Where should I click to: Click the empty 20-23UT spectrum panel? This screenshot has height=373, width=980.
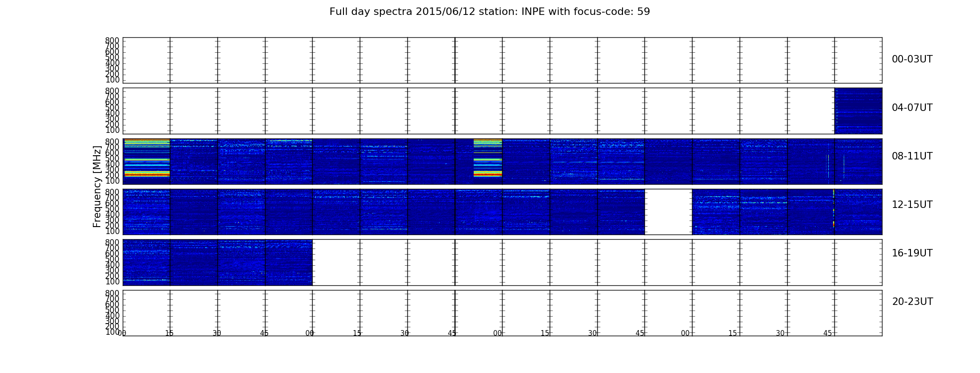coord(502,313)
